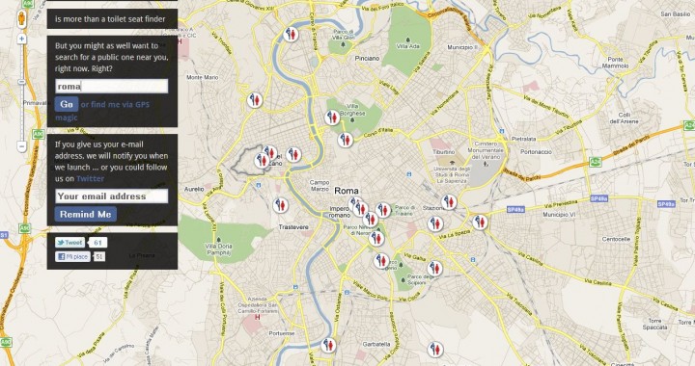Image resolution: width=695 pixels, height=366 pixels.
Task: Select the toilet marker on Corso d'Italia
Action: click(x=346, y=140)
